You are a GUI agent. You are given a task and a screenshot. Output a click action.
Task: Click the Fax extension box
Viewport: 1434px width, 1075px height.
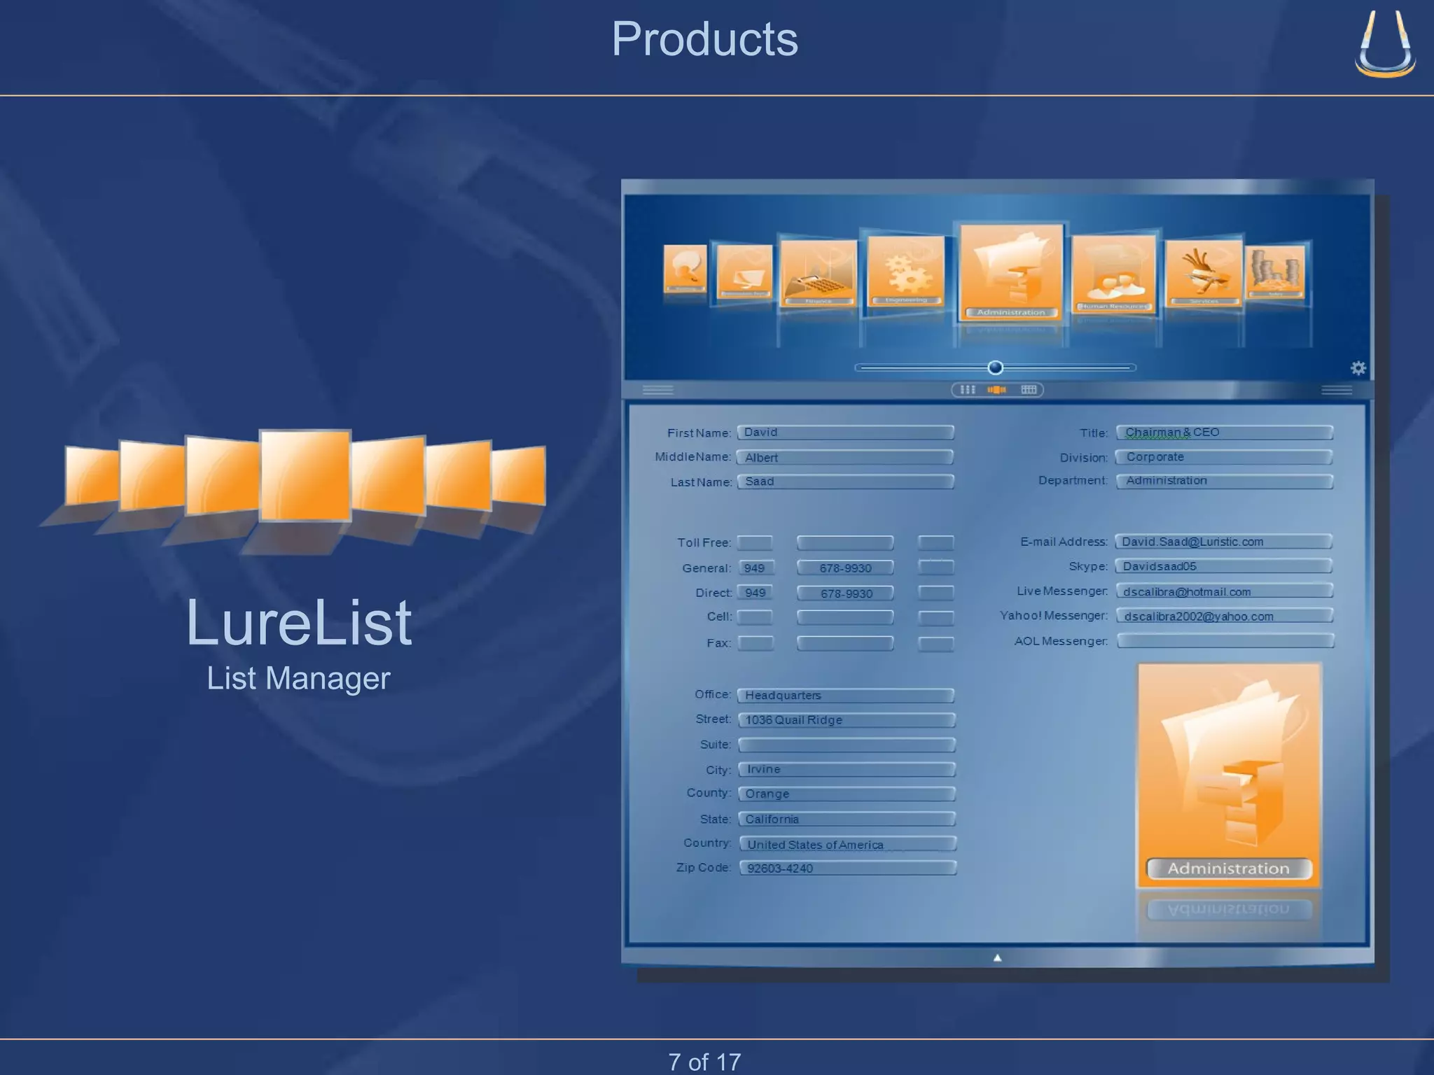935,643
